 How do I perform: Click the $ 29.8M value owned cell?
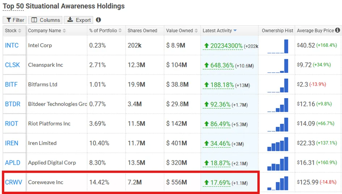click(x=177, y=104)
